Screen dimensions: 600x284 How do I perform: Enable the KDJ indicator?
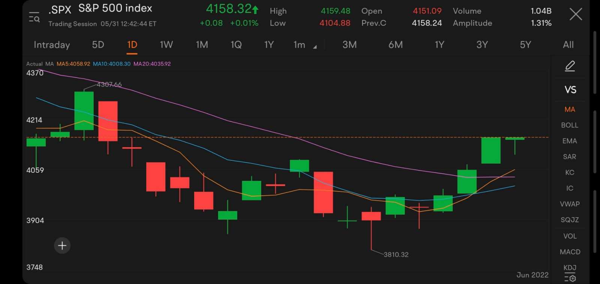570,268
